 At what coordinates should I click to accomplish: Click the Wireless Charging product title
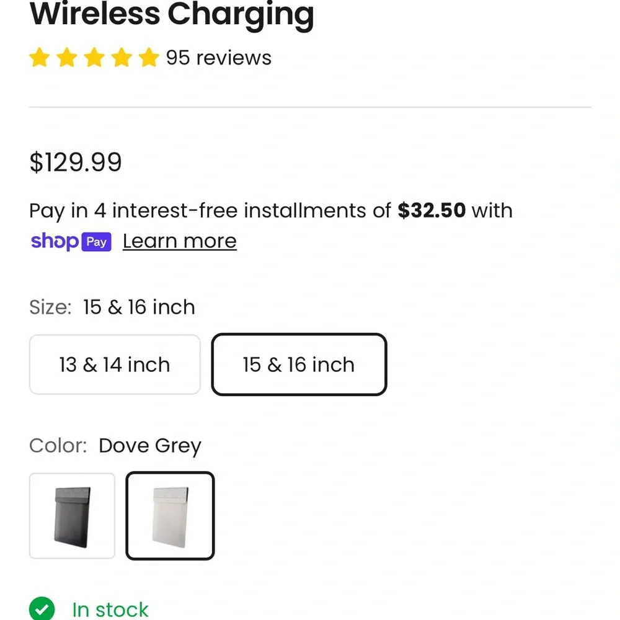click(x=172, y=15)
